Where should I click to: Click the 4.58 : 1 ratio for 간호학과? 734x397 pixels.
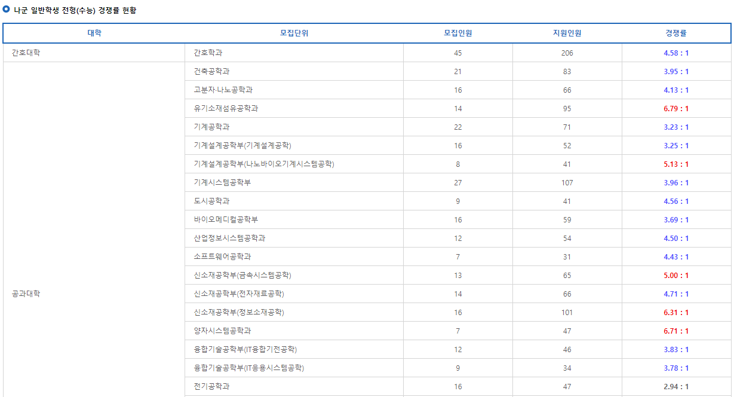click(x=676, y=53)
